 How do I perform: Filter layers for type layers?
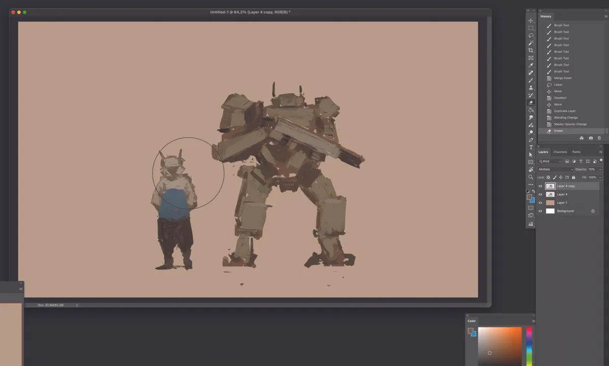click(580, 161)
